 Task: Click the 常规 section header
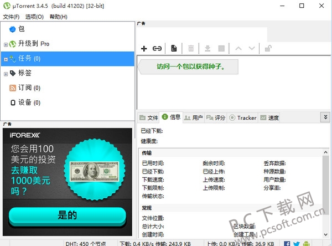[147, 208]
